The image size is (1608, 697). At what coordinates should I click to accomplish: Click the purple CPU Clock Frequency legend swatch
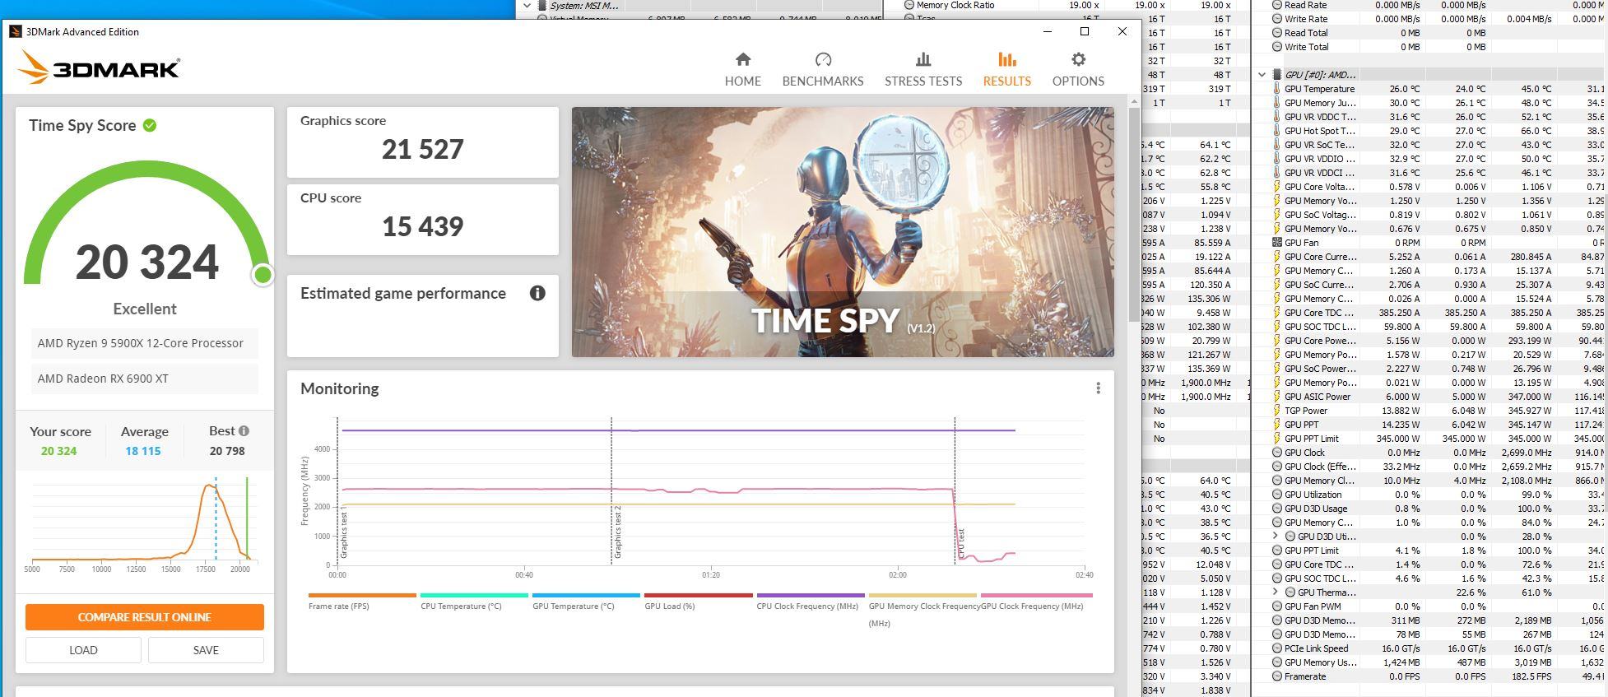pos(811,595)
